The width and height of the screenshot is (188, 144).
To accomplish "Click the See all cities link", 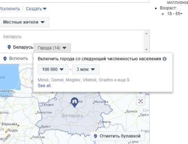I will [45, 86].
